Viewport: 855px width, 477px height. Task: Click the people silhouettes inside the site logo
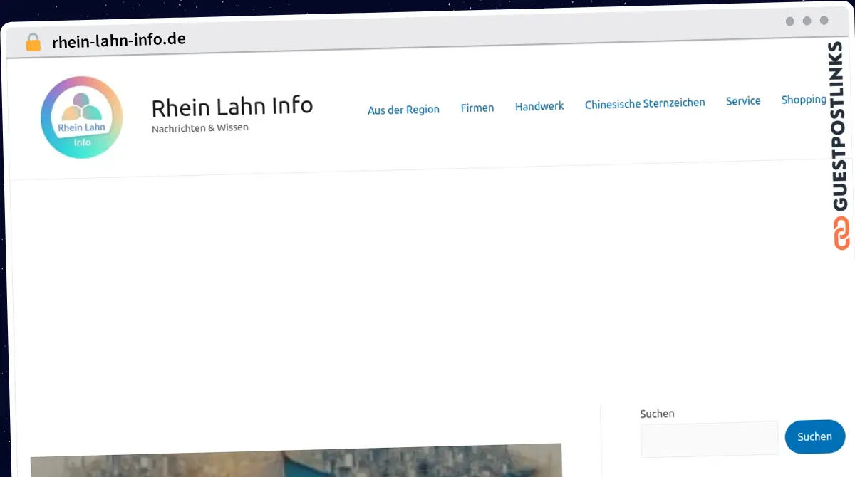[x=81, y=107]
